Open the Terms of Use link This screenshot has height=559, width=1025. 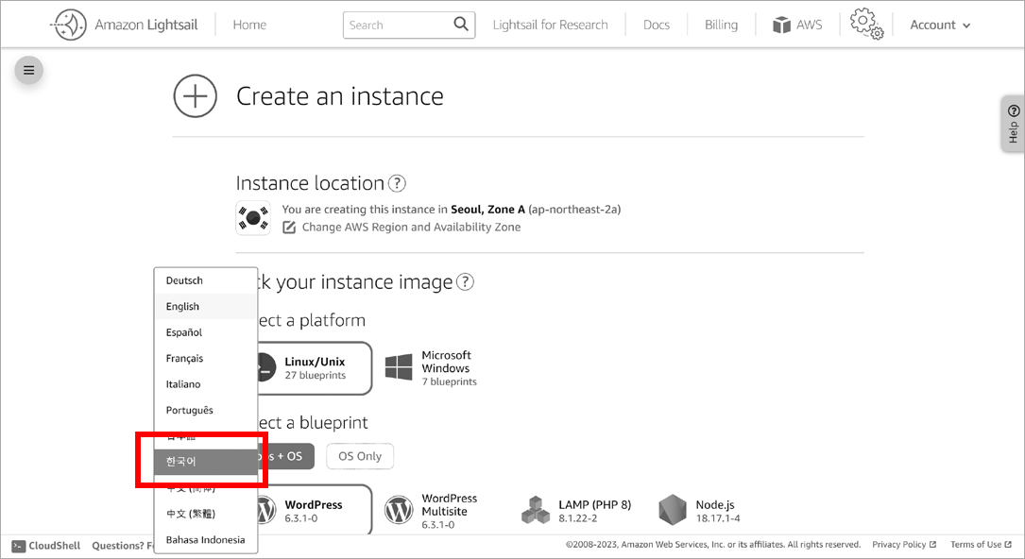click(x=981, y=545)
